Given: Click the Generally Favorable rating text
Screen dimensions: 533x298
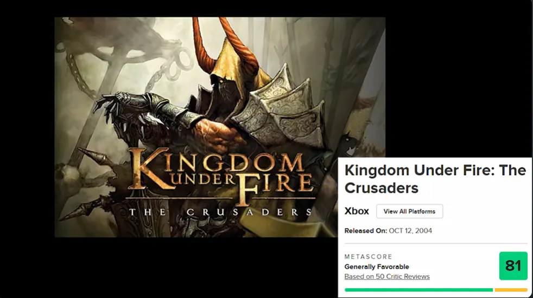Looking at the screenshot, I should (x=377, y=267).
